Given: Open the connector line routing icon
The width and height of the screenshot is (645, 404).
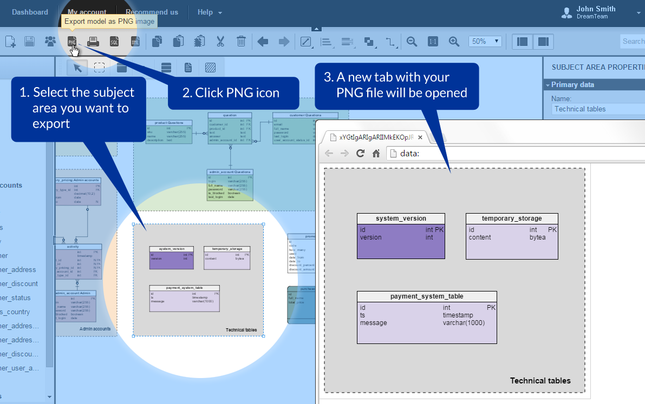Looking at the screenshot, I should coord(390,42).
